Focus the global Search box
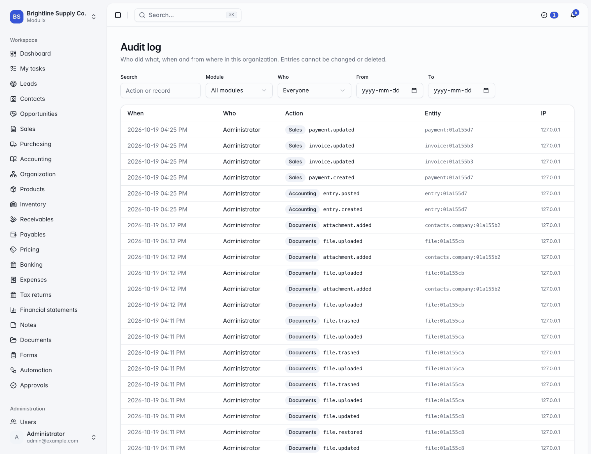The height and width of the screenshot is (454, 591). [x=188, y=15]
